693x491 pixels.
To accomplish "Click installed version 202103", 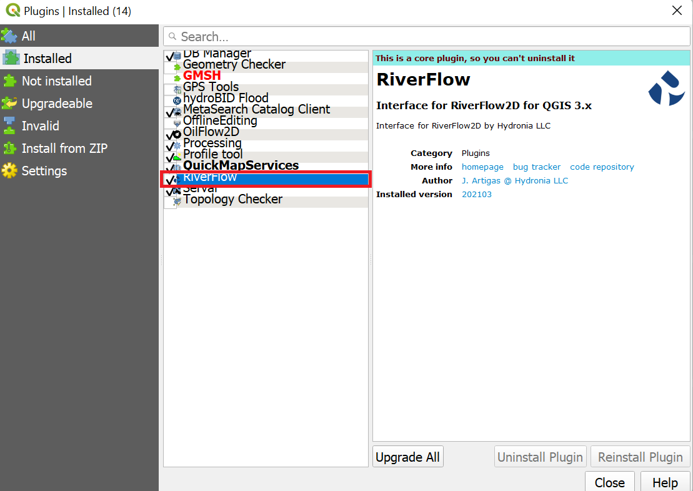I will point(476,194).
